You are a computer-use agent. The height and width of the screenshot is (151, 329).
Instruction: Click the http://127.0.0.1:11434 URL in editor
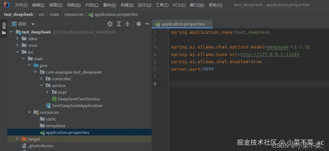[270, 54]
